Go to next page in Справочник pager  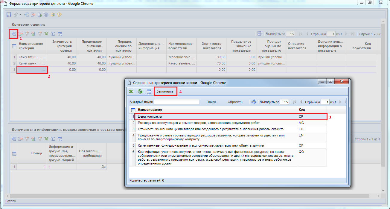340,102
